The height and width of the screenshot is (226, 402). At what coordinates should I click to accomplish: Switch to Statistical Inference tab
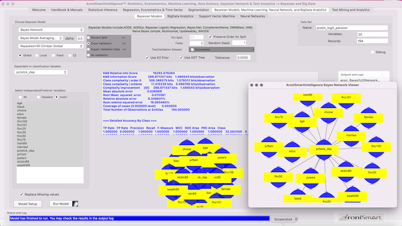(102, 10)
